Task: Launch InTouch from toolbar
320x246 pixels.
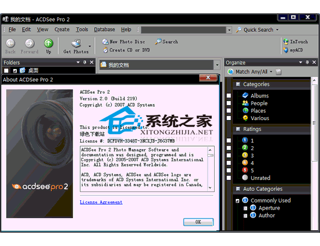Action: [x=296, y=42]
